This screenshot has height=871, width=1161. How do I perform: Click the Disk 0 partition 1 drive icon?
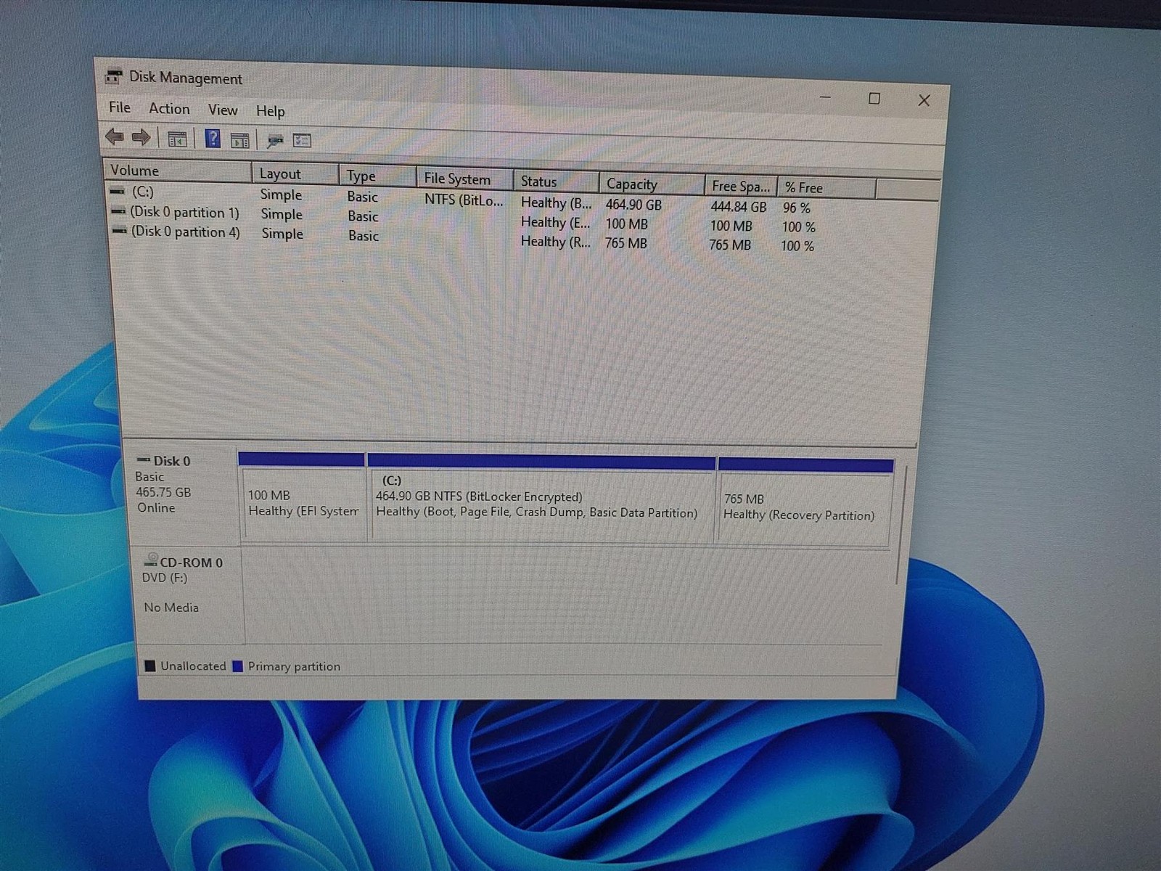tap(118, 210)
